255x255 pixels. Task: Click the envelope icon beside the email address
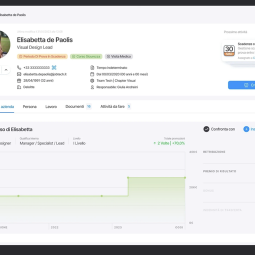[x=19, y=74]
